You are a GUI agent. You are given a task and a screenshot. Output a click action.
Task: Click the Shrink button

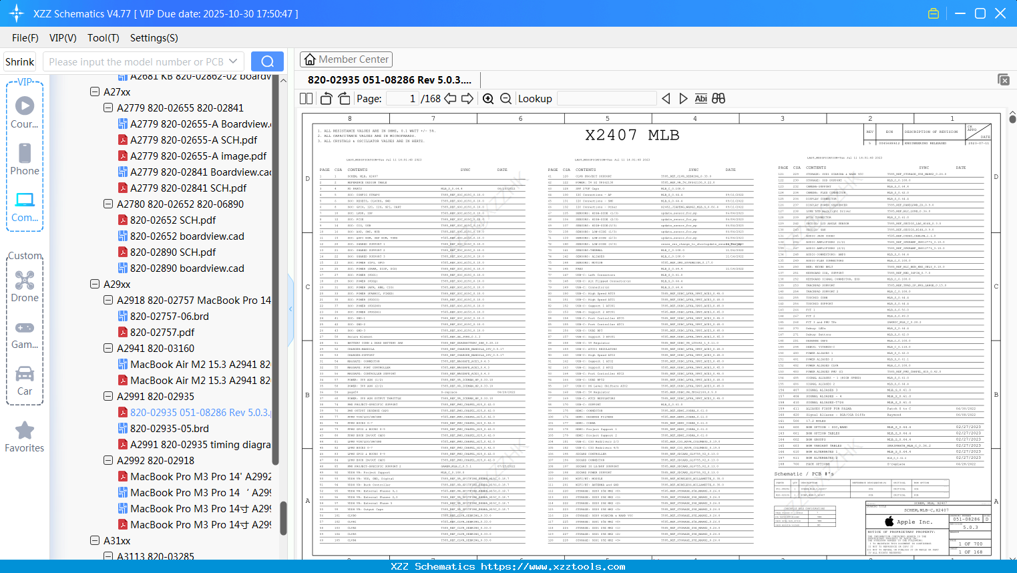coord(20,61)
